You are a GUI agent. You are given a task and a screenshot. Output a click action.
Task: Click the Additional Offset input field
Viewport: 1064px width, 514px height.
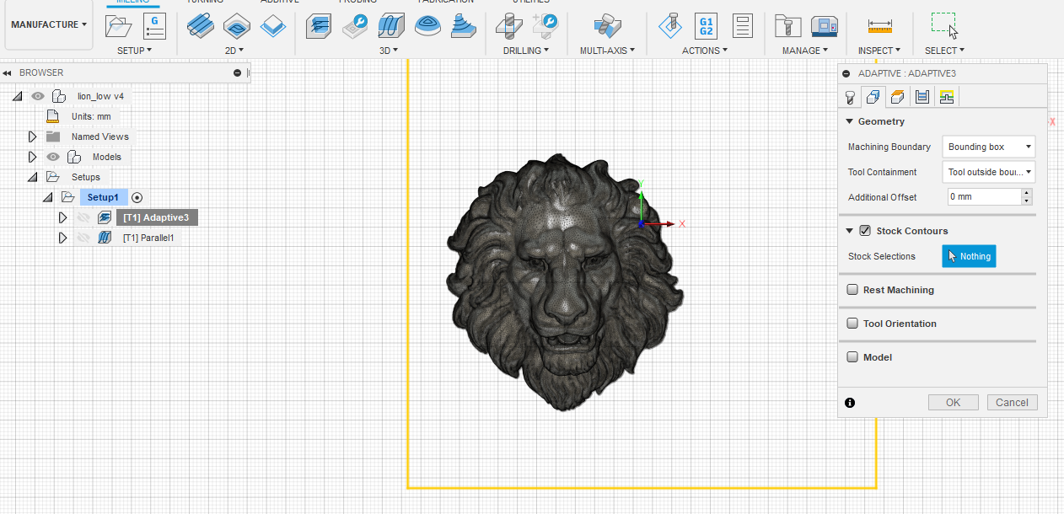coord(982,196)
